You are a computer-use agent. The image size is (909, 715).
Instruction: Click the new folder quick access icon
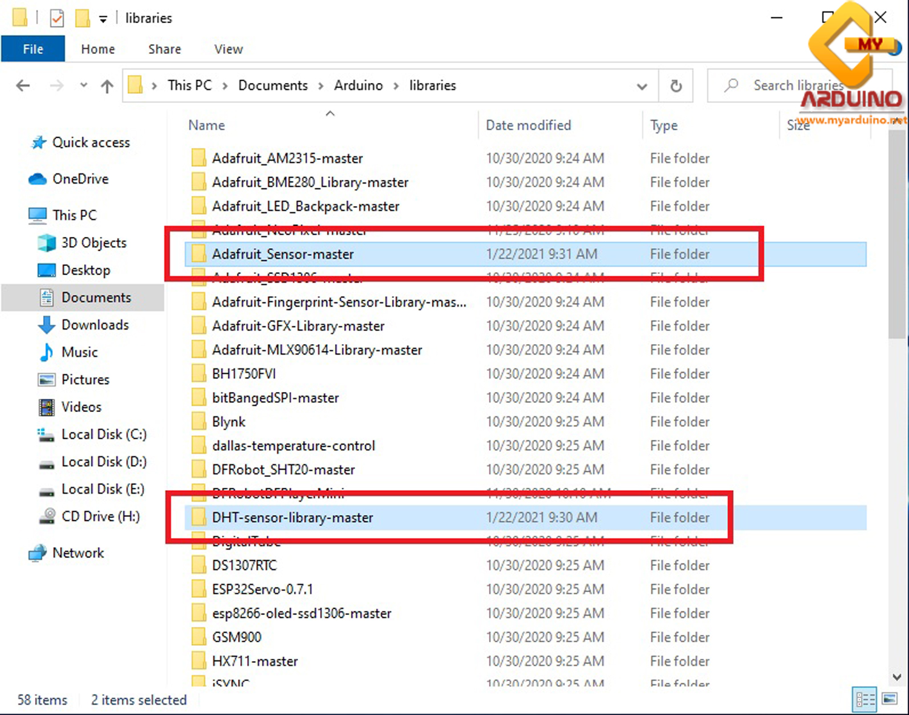coord(81,18)
